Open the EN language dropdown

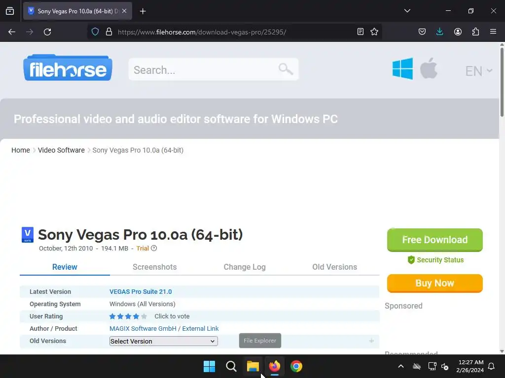[478, 71]
